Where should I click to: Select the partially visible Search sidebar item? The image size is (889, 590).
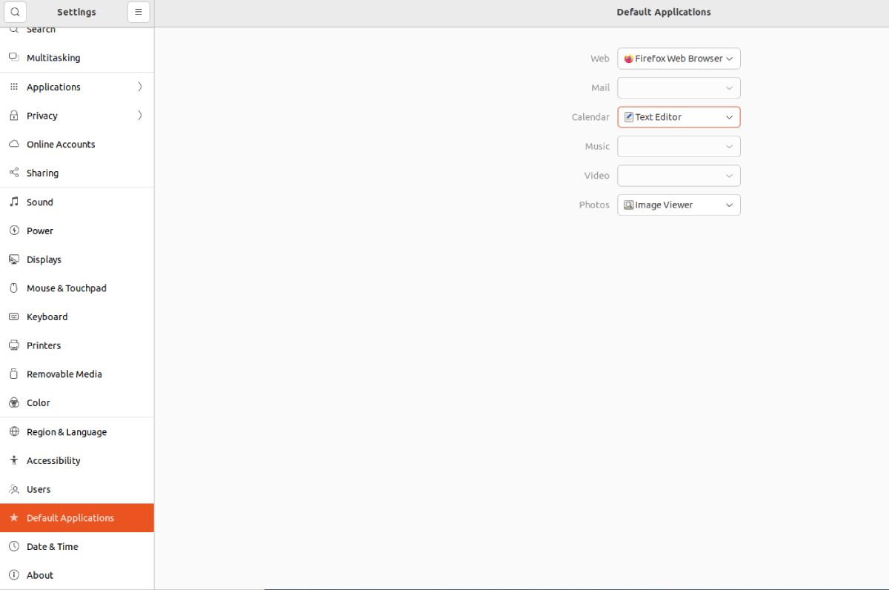point(77,34)
